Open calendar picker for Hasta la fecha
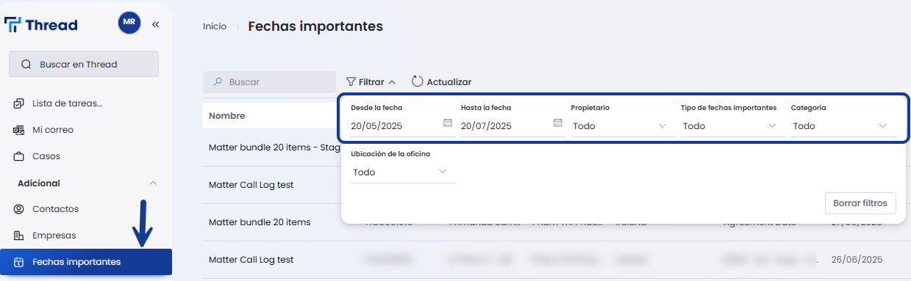Screen dimensions: 911x281 point(558,123)
